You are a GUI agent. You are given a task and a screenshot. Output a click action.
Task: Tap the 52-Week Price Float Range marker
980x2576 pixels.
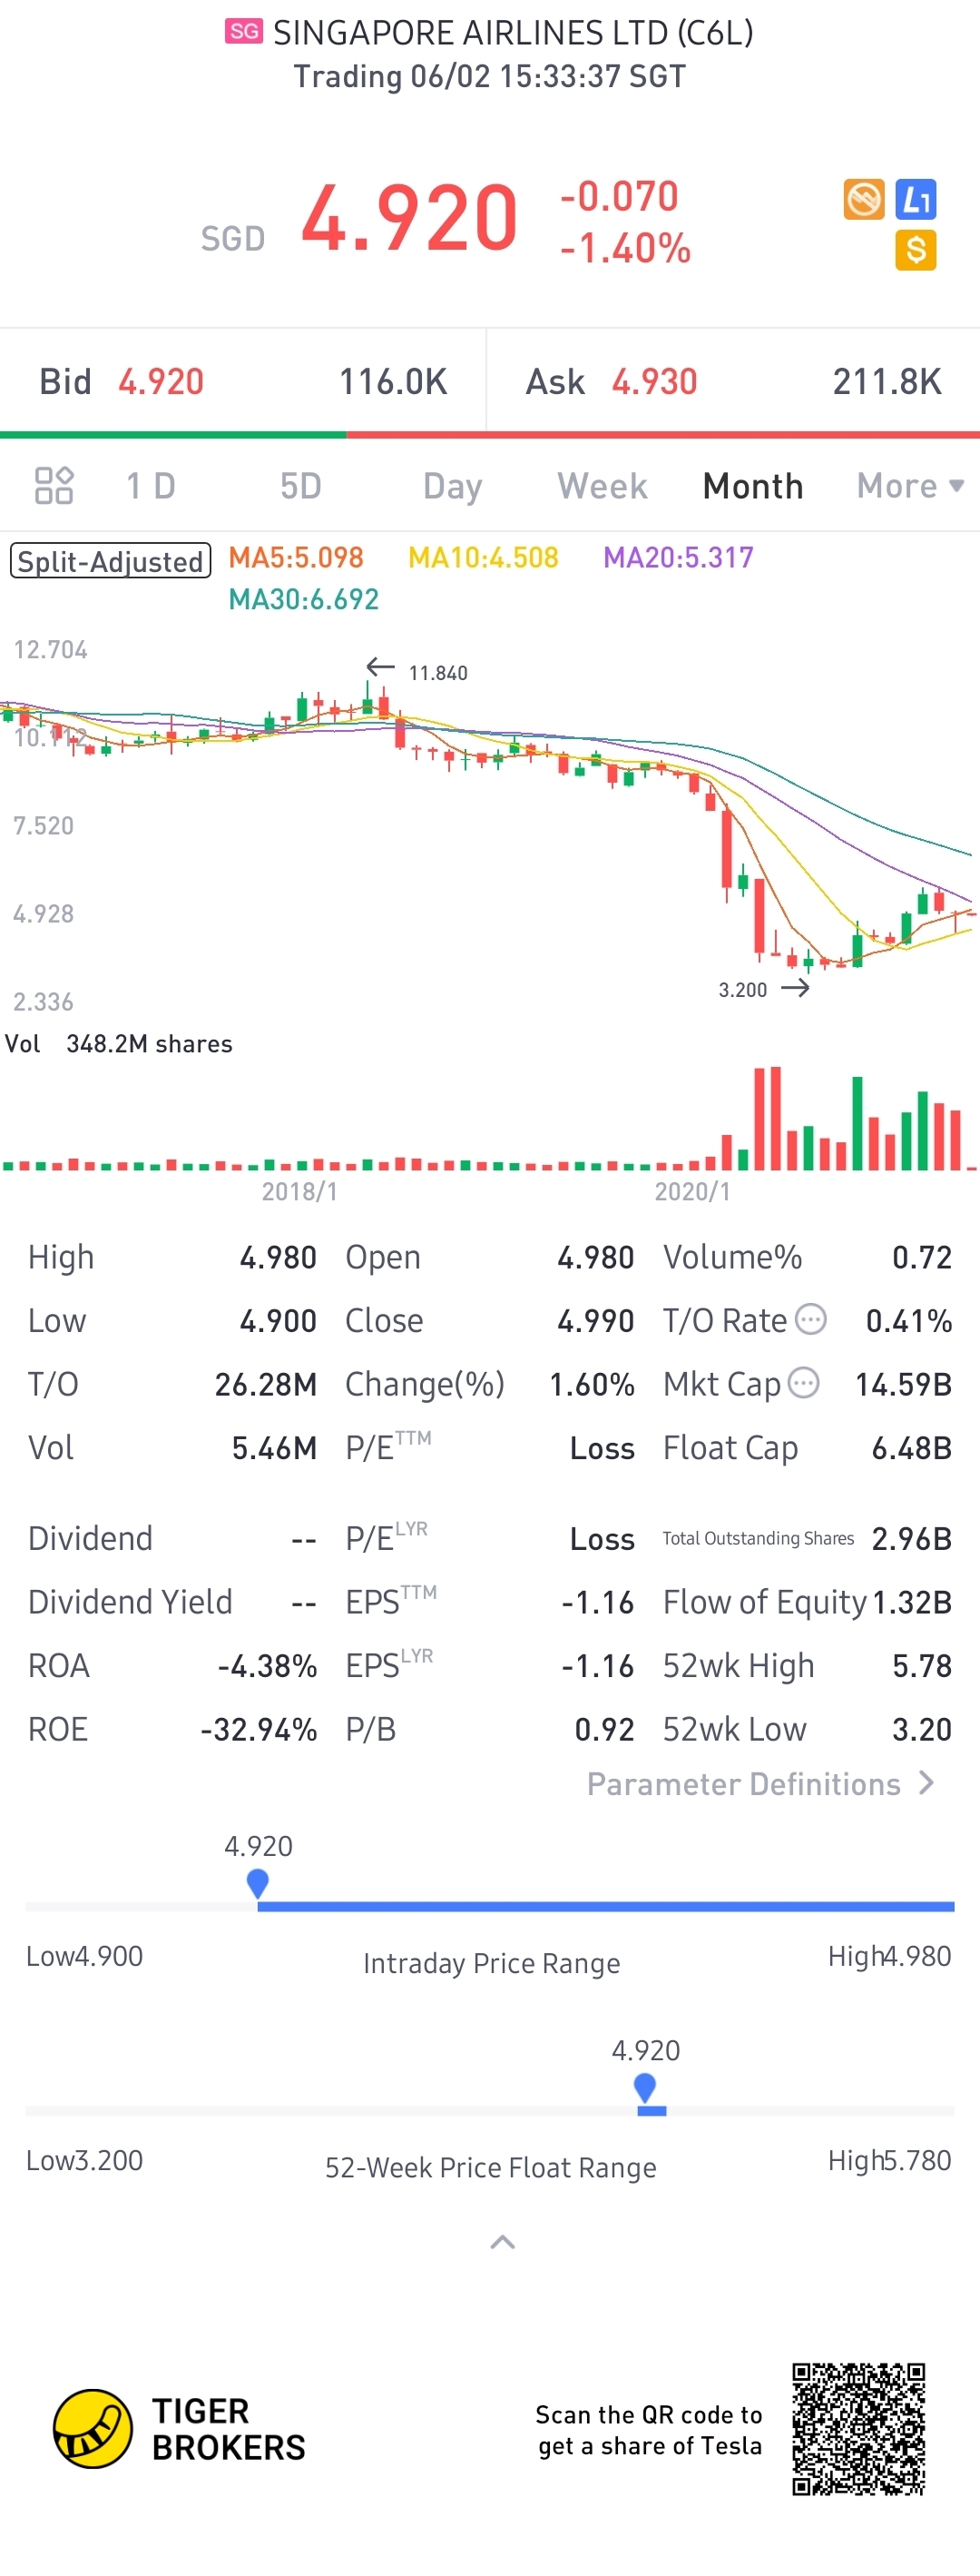tap(645, 2088)
